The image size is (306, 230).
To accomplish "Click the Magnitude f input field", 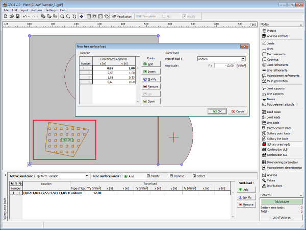I will tap(224, 65).
